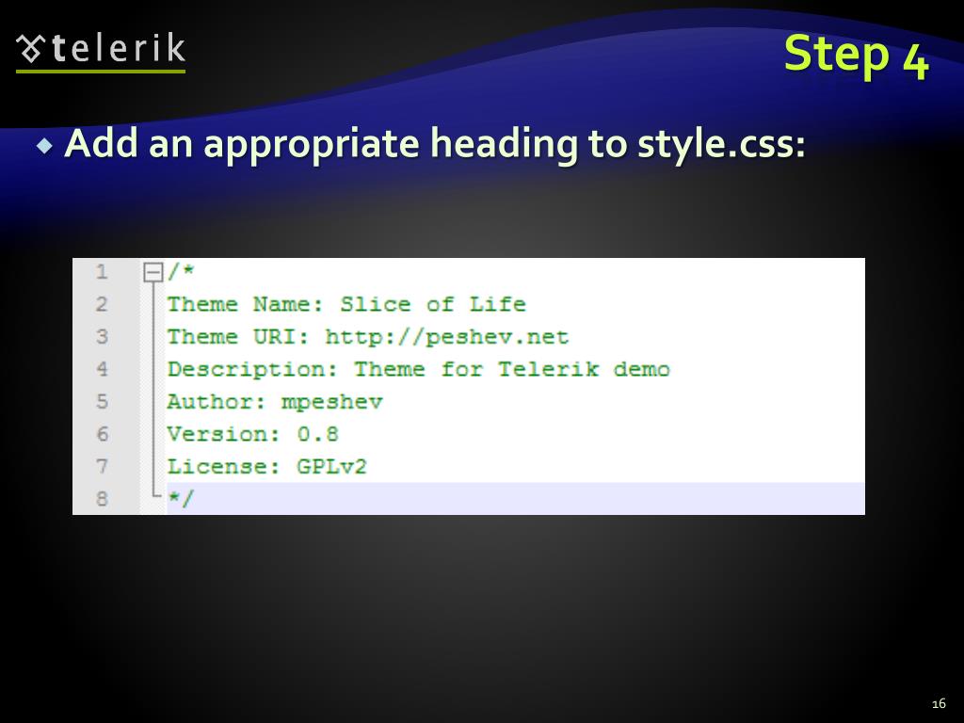
Task: Click the 'Theme URI: http://peshev.net' line
Action: click(368, 337)
